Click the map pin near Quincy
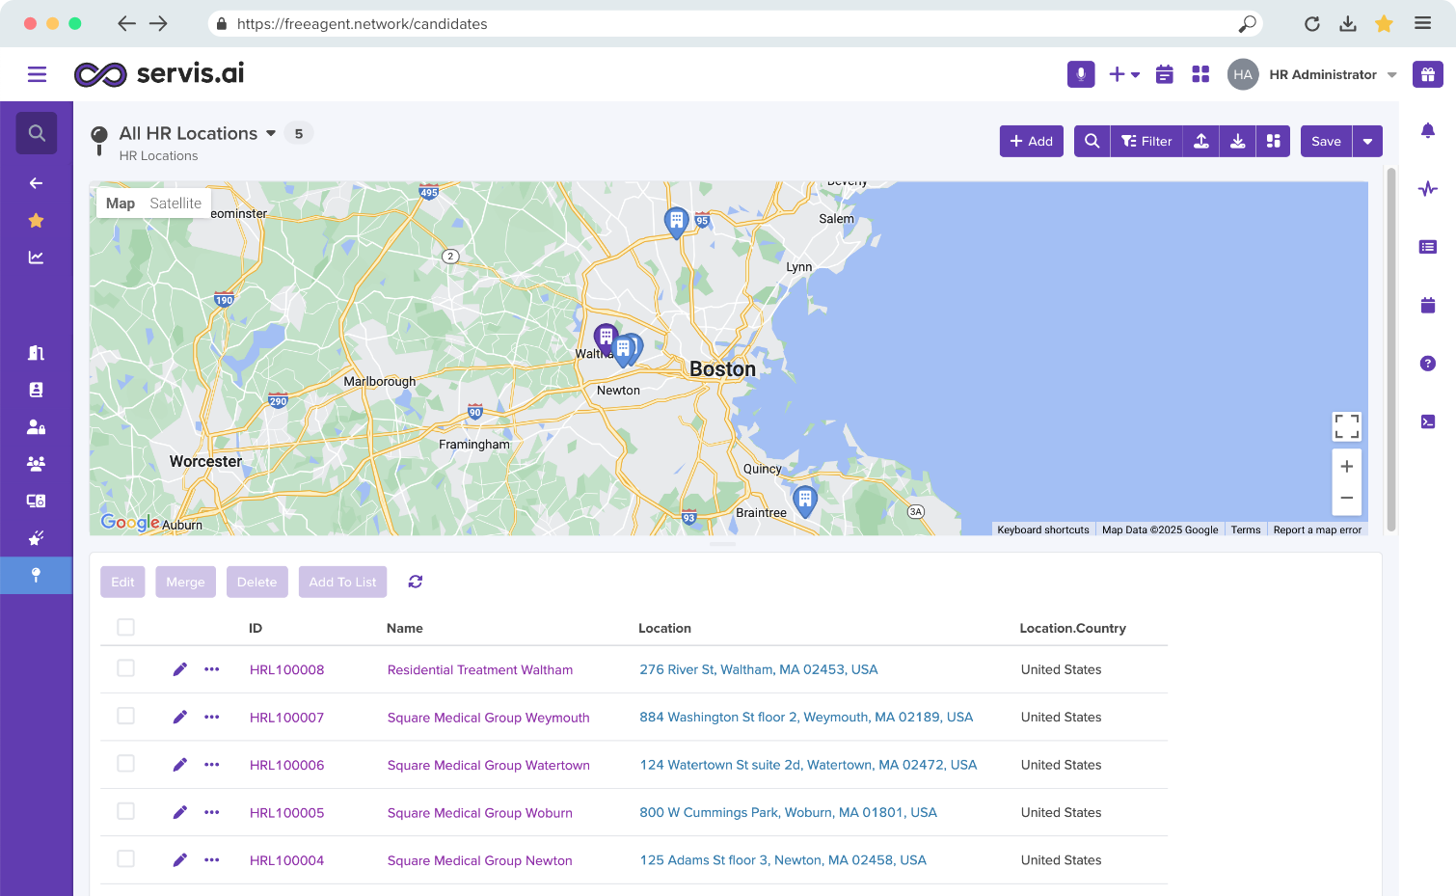This screenshot has height=896, width=1456. 804,501
